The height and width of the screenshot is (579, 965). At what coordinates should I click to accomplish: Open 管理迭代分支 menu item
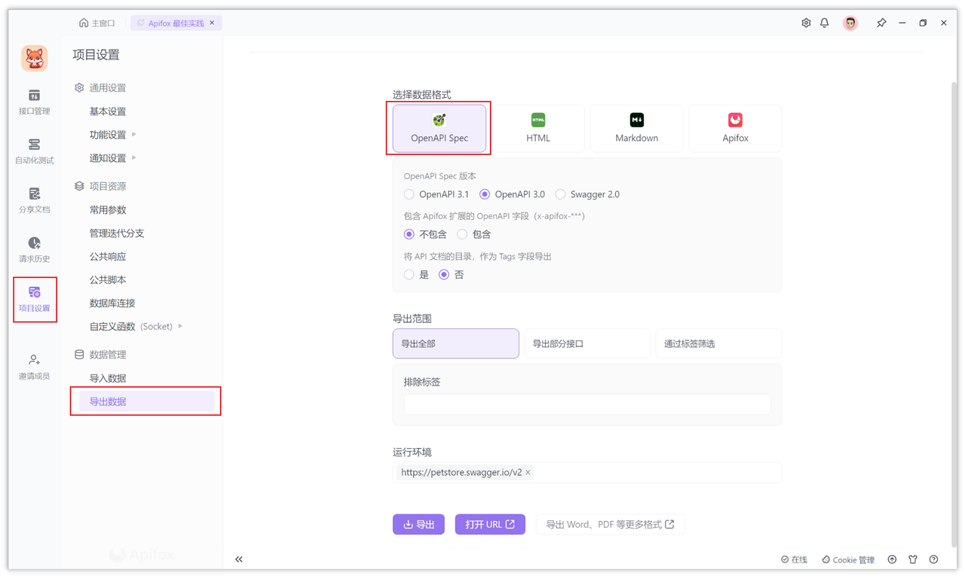pyautogui.click(x=117, y=233)
